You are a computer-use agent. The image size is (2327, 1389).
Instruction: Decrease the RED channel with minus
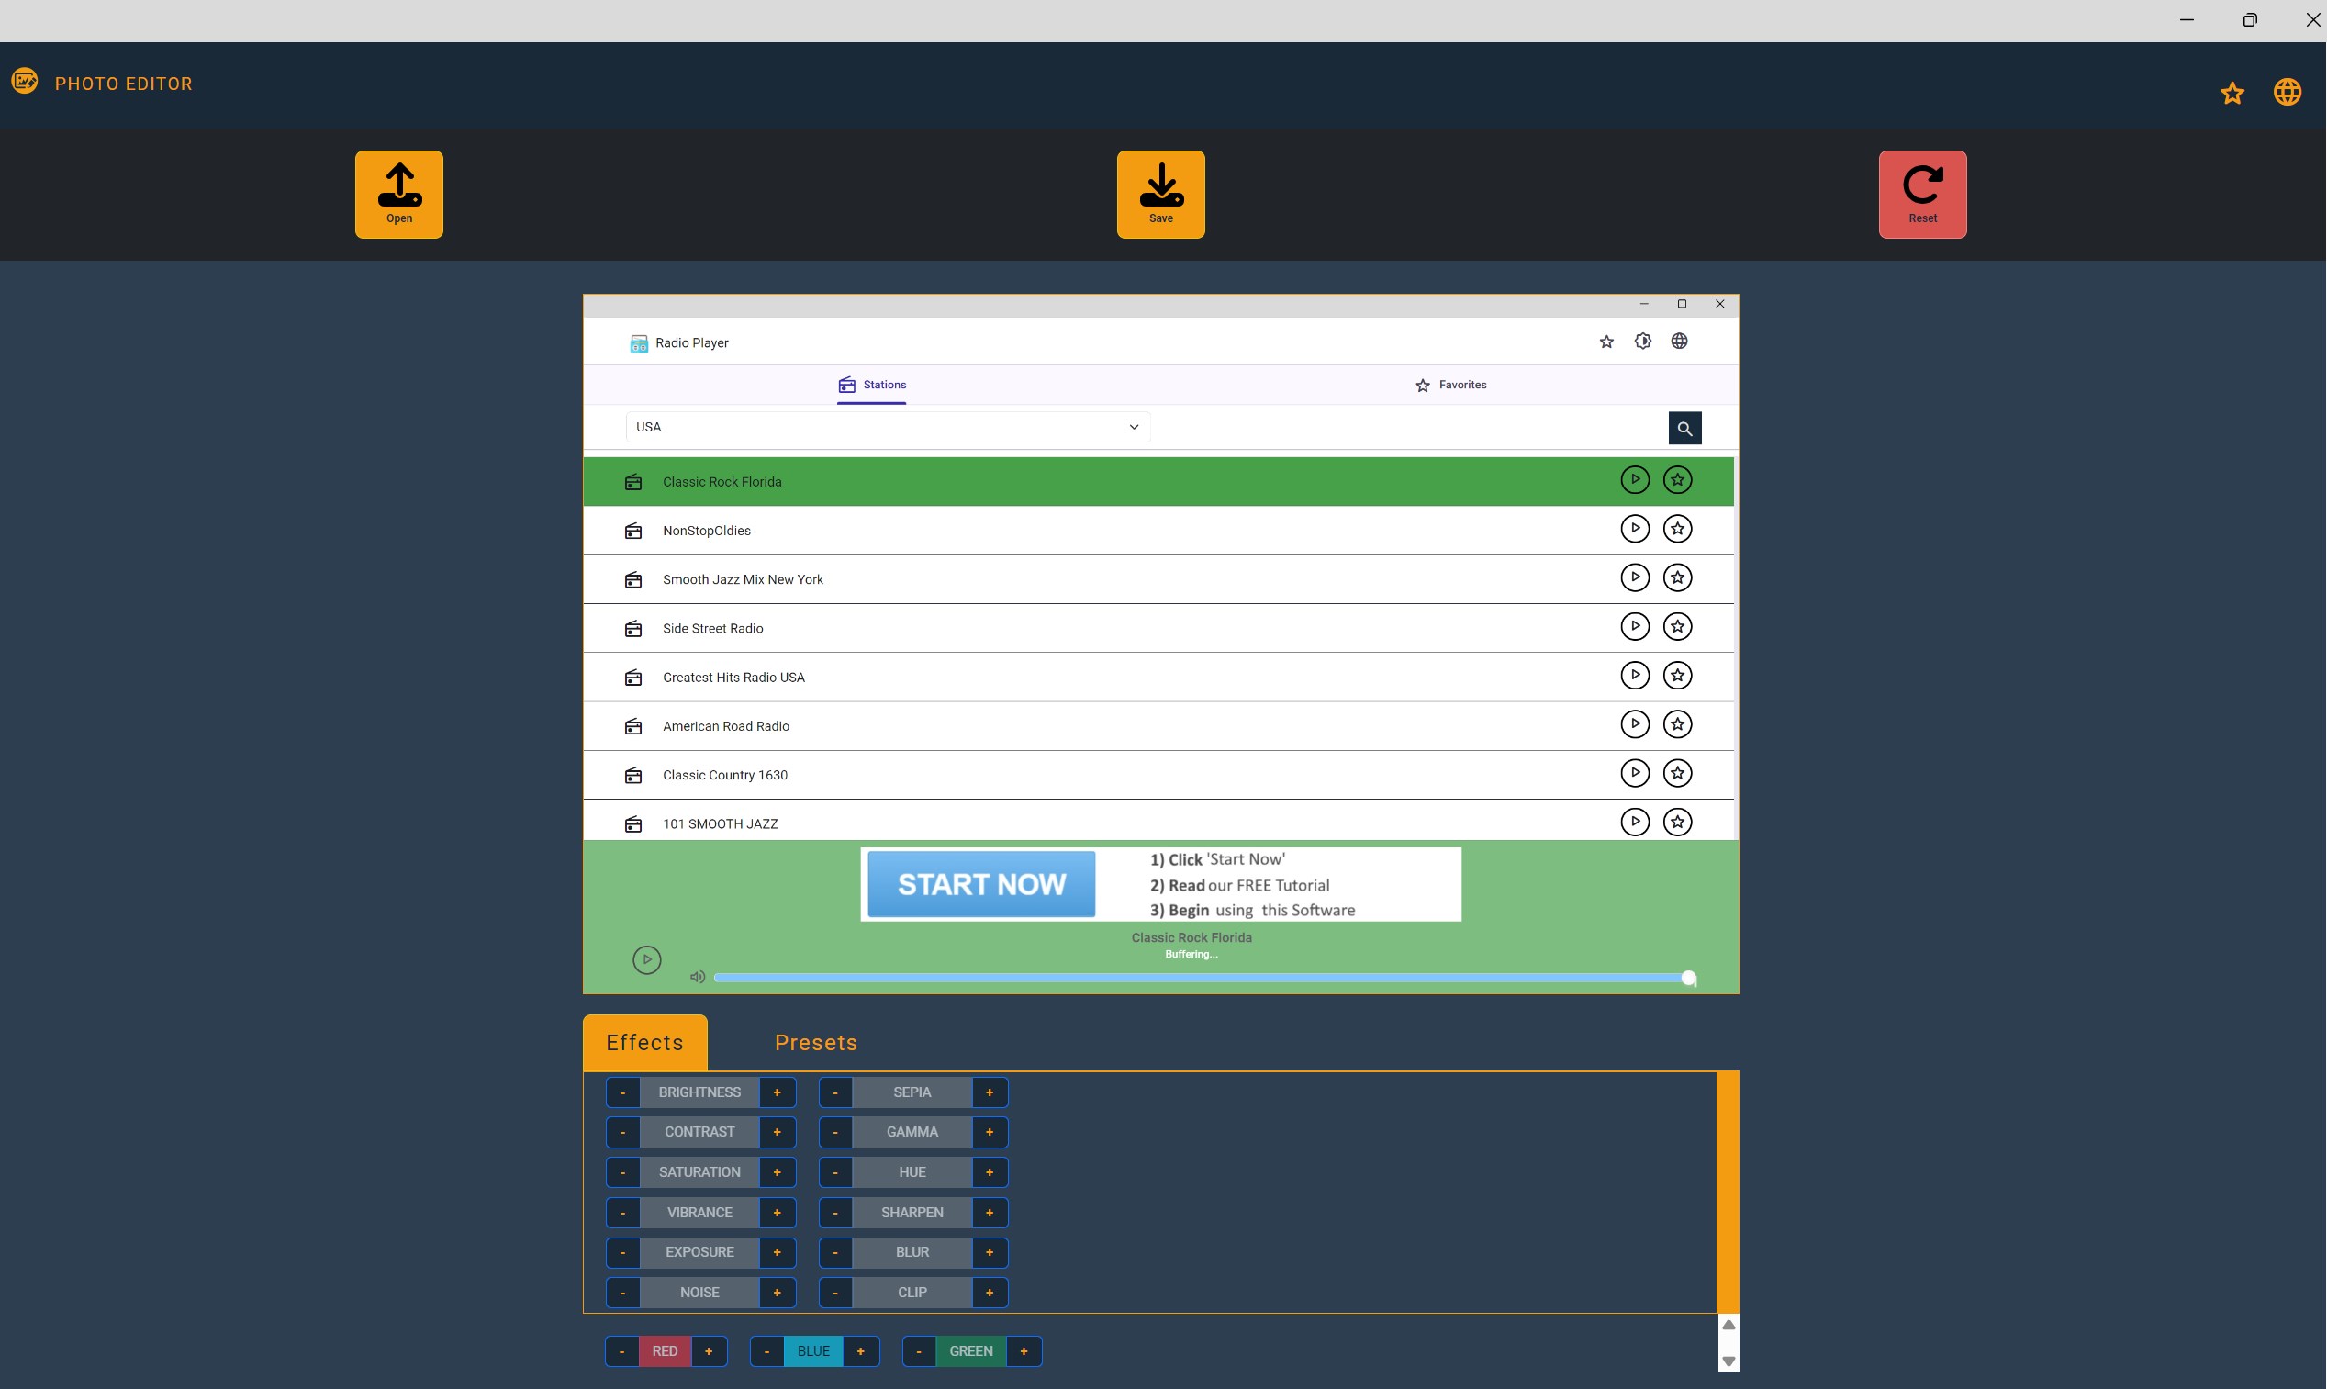(621, 1351)
